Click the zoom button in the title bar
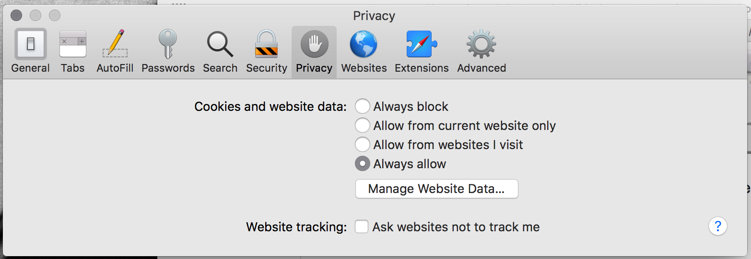Viewport: 751px width, 259px height. tap(55, 15)
